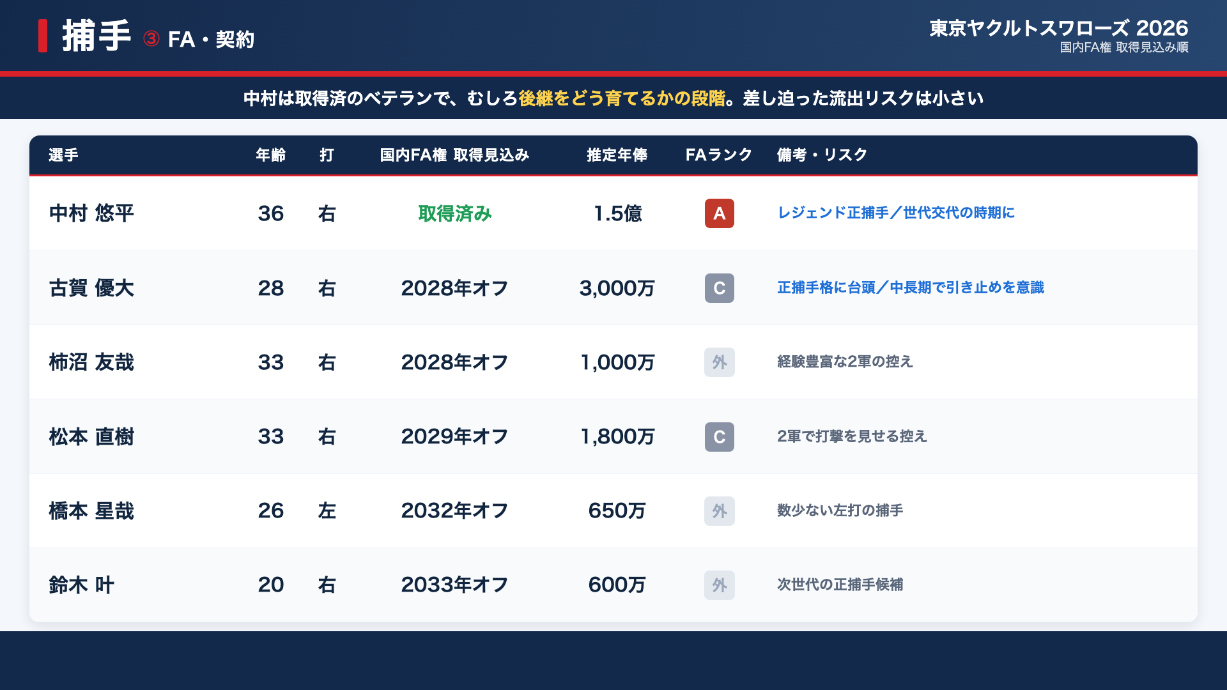The image size is (1227, 690).
Task: Click age 36 in 中村 悠平 row
Action: 271,213
